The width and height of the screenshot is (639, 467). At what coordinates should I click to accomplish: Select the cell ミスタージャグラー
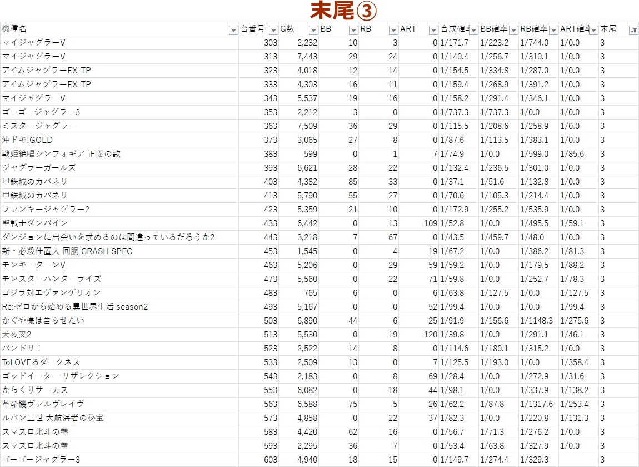pos(119,126)
